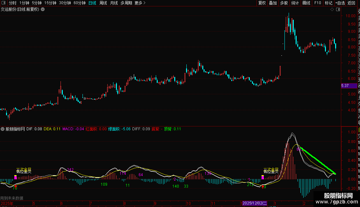Screen dimensions: 360x207
Task: Click the 绿面积: -5.06 value
Action: (x=119, y=129)
